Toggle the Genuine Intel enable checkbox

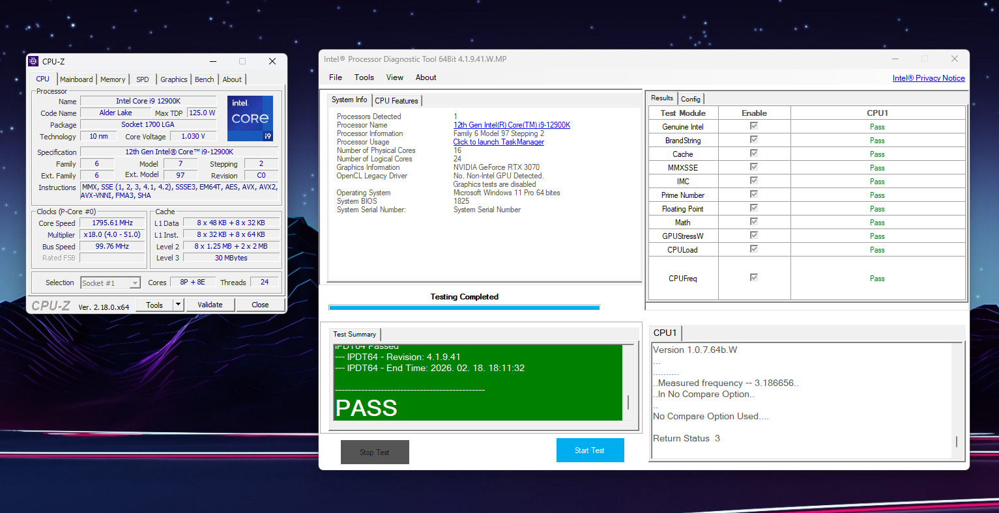[754, 126]
